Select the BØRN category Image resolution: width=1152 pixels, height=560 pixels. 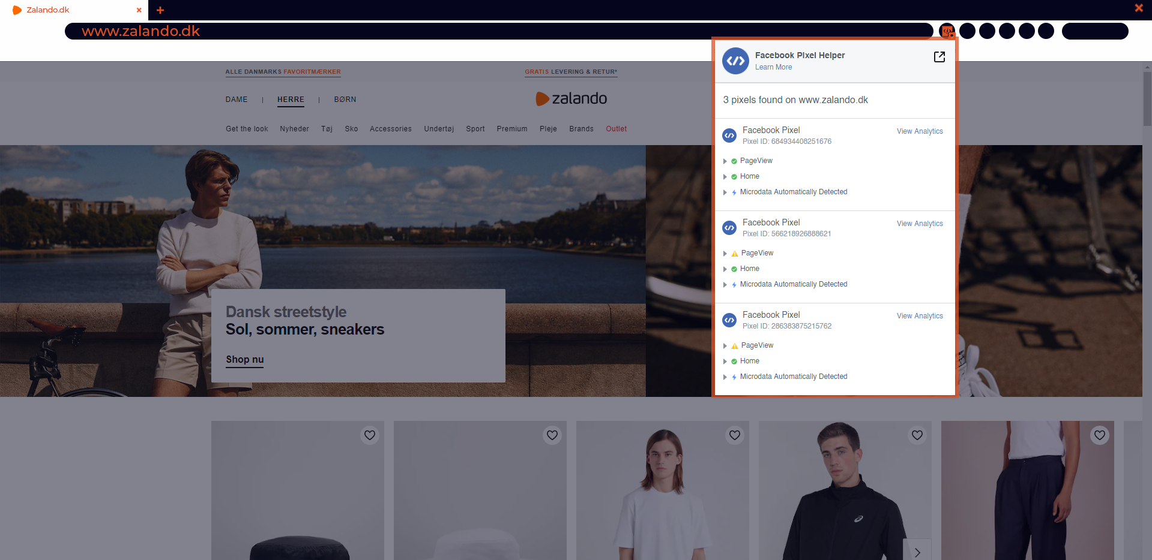pyautogui.click(x=345, y=100)
